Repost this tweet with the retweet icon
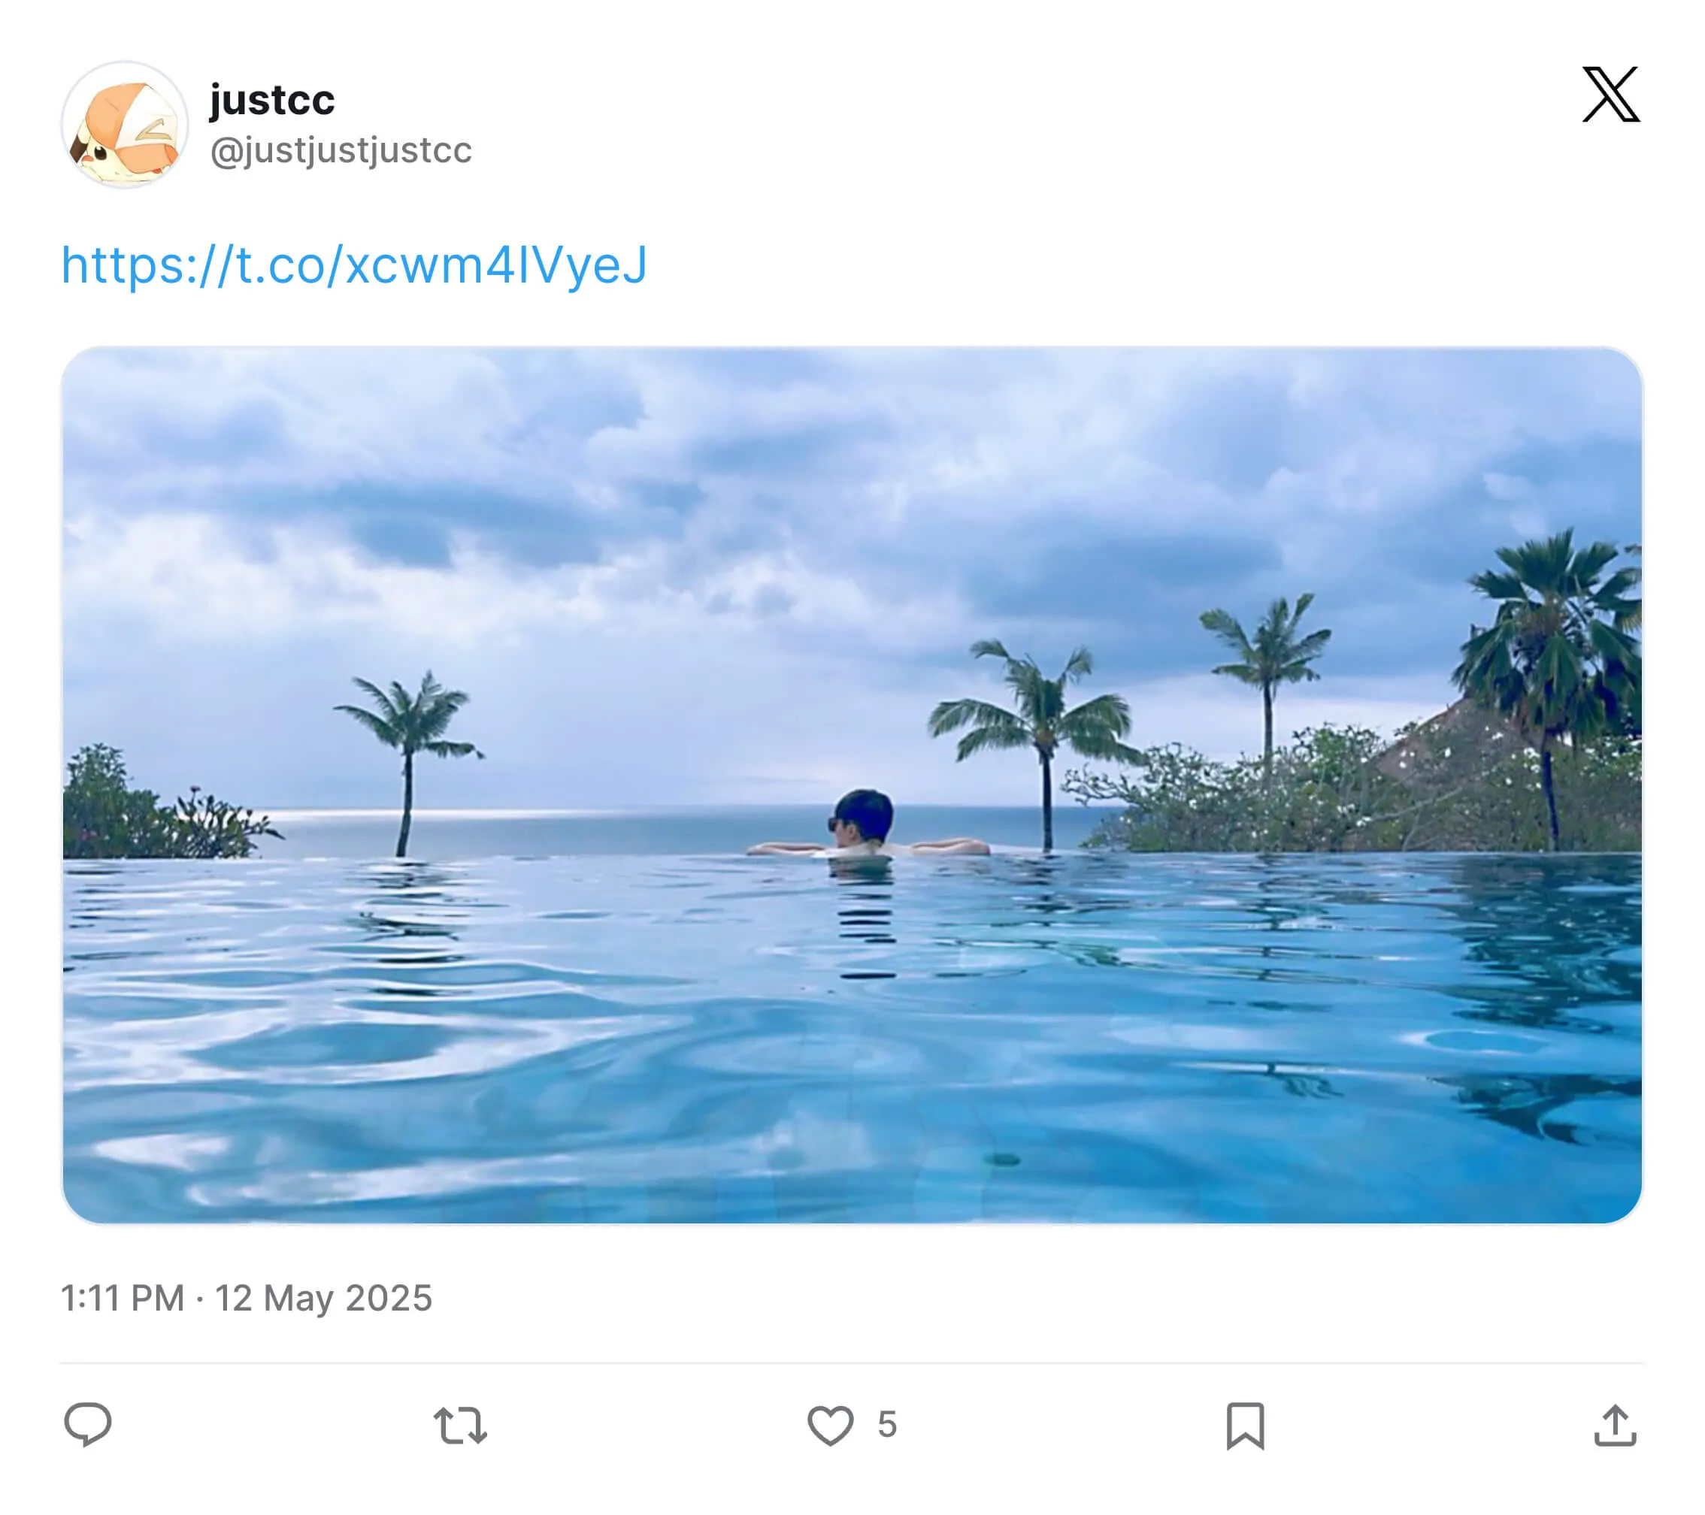 459,1425
